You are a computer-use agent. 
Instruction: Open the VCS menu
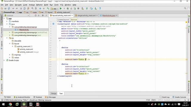[61, 5]
